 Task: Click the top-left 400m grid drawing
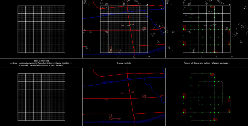[x=41, y=29]
